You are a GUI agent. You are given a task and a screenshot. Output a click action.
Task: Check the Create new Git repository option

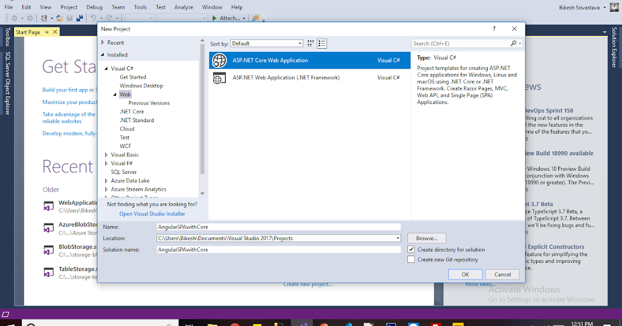(412, 259)
